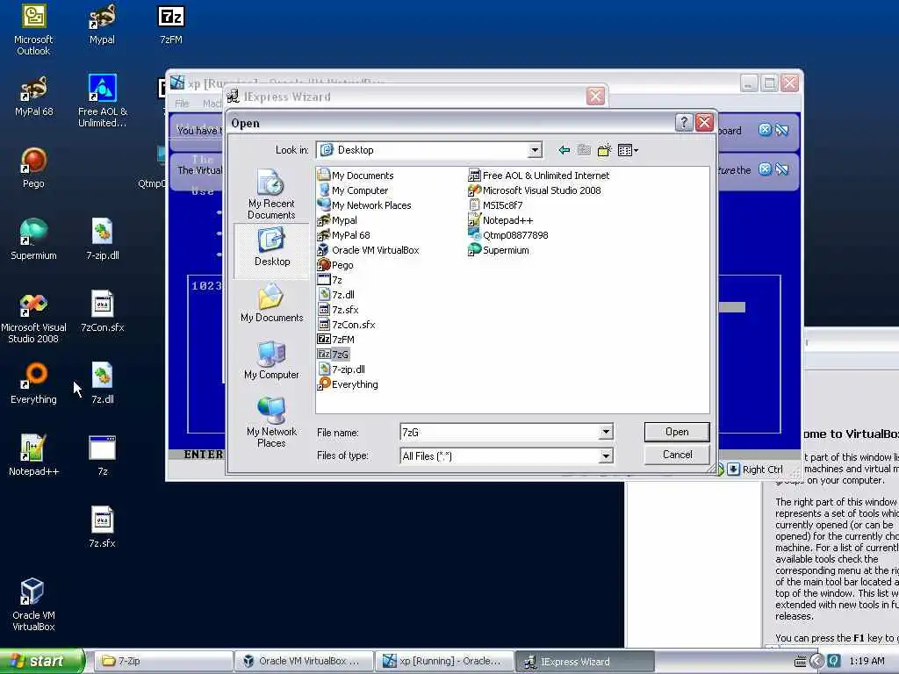Open My Network Places in places bar
Image resolution: width=899 pixels, height=674 pixels.
(x=271, y=422)
